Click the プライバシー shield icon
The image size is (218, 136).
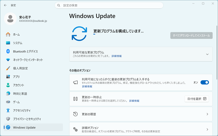[x=8, y=119]
